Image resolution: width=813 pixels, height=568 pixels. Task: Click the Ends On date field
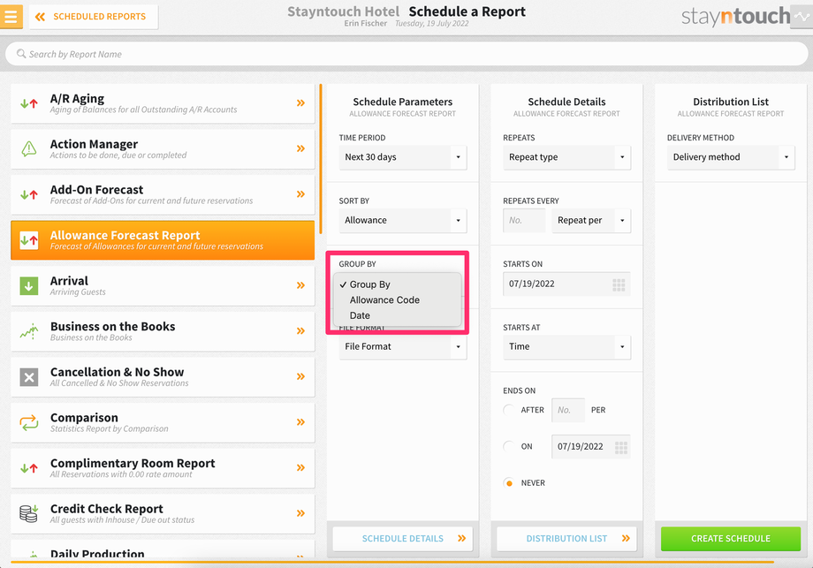(x=591, y=447)
